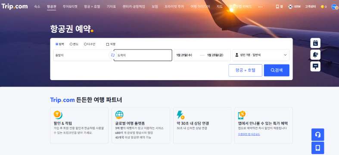Image resolution: width=339 pixels, height=155 pixels.
Task: Open the 고객센터 link
Action: [311, 7]
